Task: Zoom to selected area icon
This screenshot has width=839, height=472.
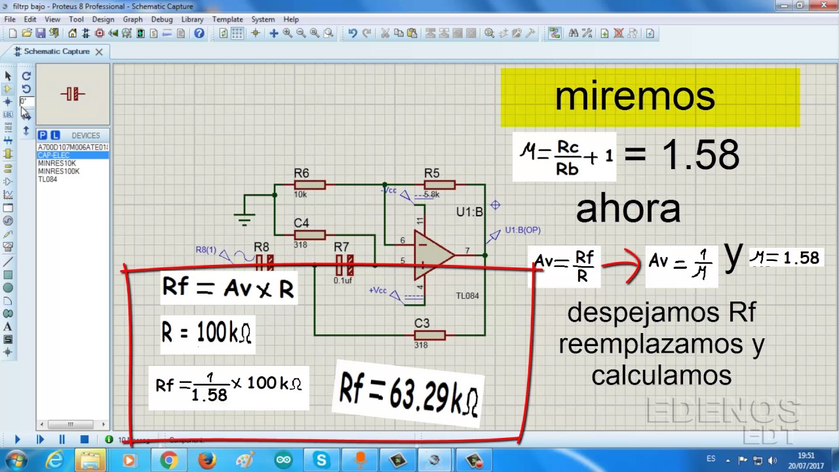Action: (328, 33)
